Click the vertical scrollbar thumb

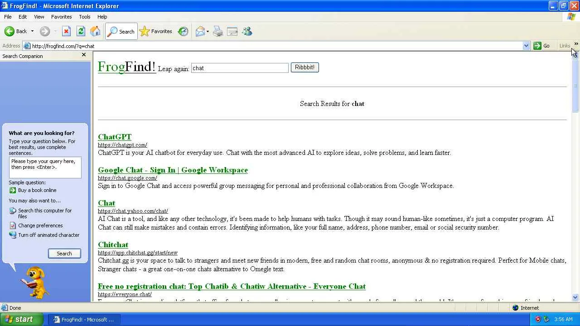tap(575, 85)
